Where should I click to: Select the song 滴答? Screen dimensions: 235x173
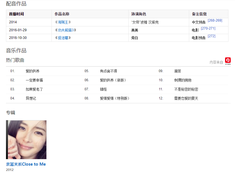(178, 71)
